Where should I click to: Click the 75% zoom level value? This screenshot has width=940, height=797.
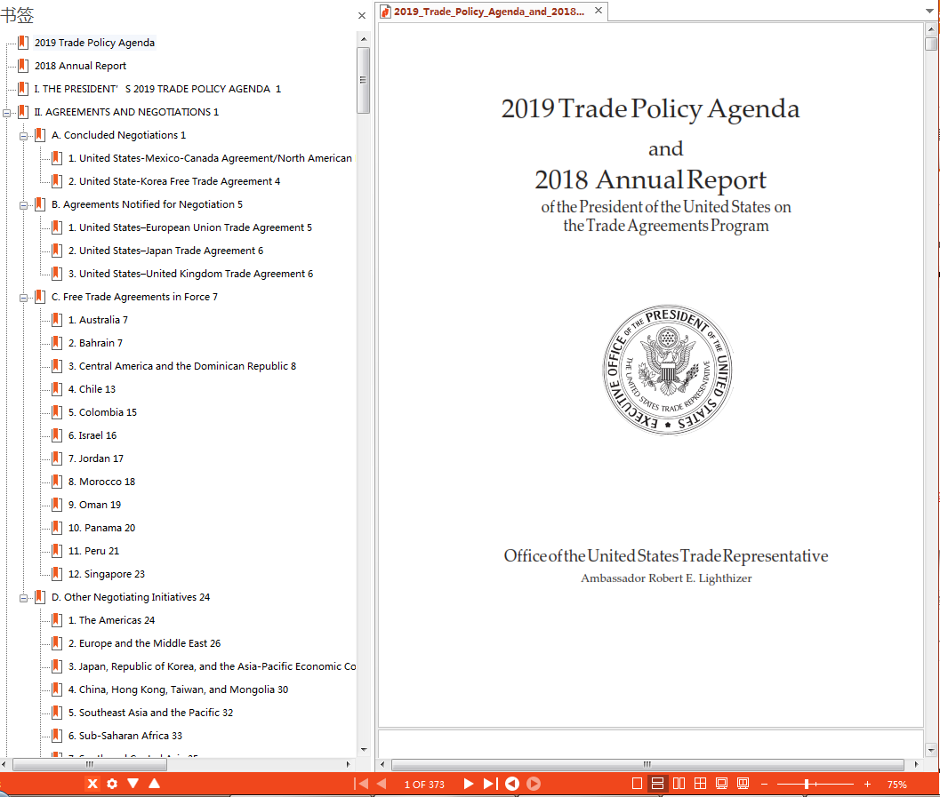click(x=896, y=785)
